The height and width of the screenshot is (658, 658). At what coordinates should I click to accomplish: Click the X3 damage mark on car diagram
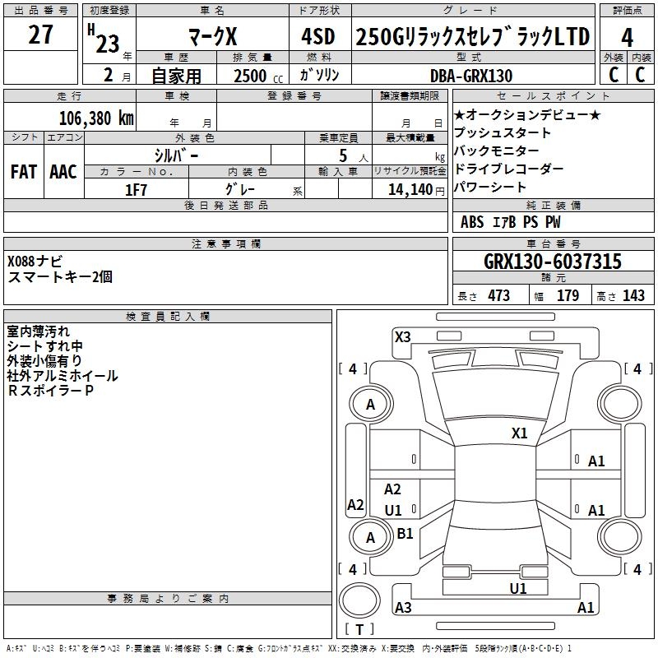pyautogui.click(x=402, y=336)
